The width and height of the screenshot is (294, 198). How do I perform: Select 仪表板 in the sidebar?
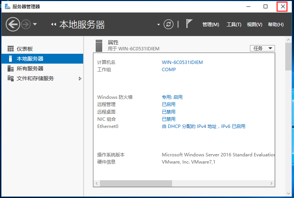click(42, 49)
